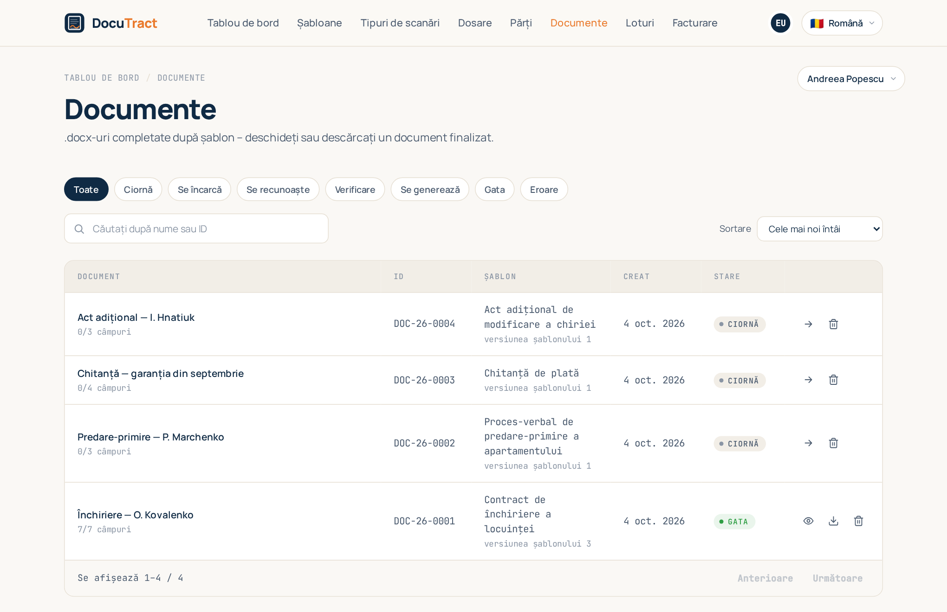Open the Loturi nav item
The height and width of the screenshot is (612, 947).
(x=640, y=23)
